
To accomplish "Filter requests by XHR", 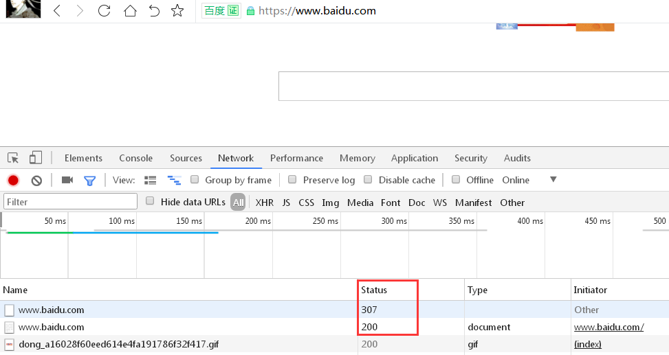I will 265,203.
